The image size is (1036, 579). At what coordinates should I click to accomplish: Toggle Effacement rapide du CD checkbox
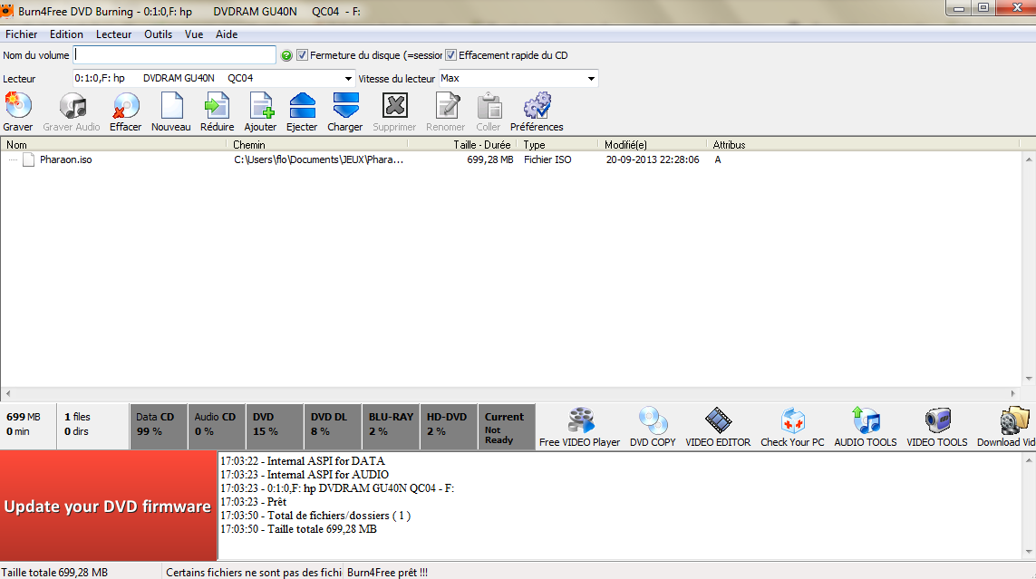pyautogui.click(x=450, y=55)
